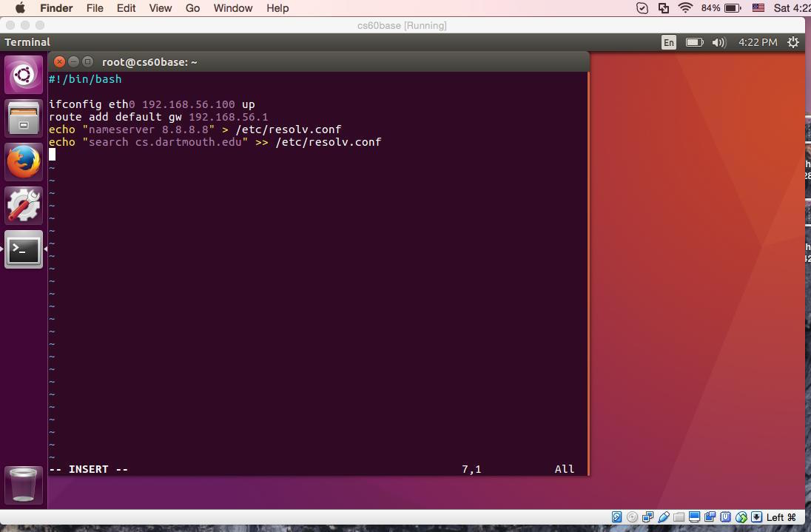Open the Ubuntu sound volume indicator
The height and width of the screenshot is (532, 811).
(719, 42)
